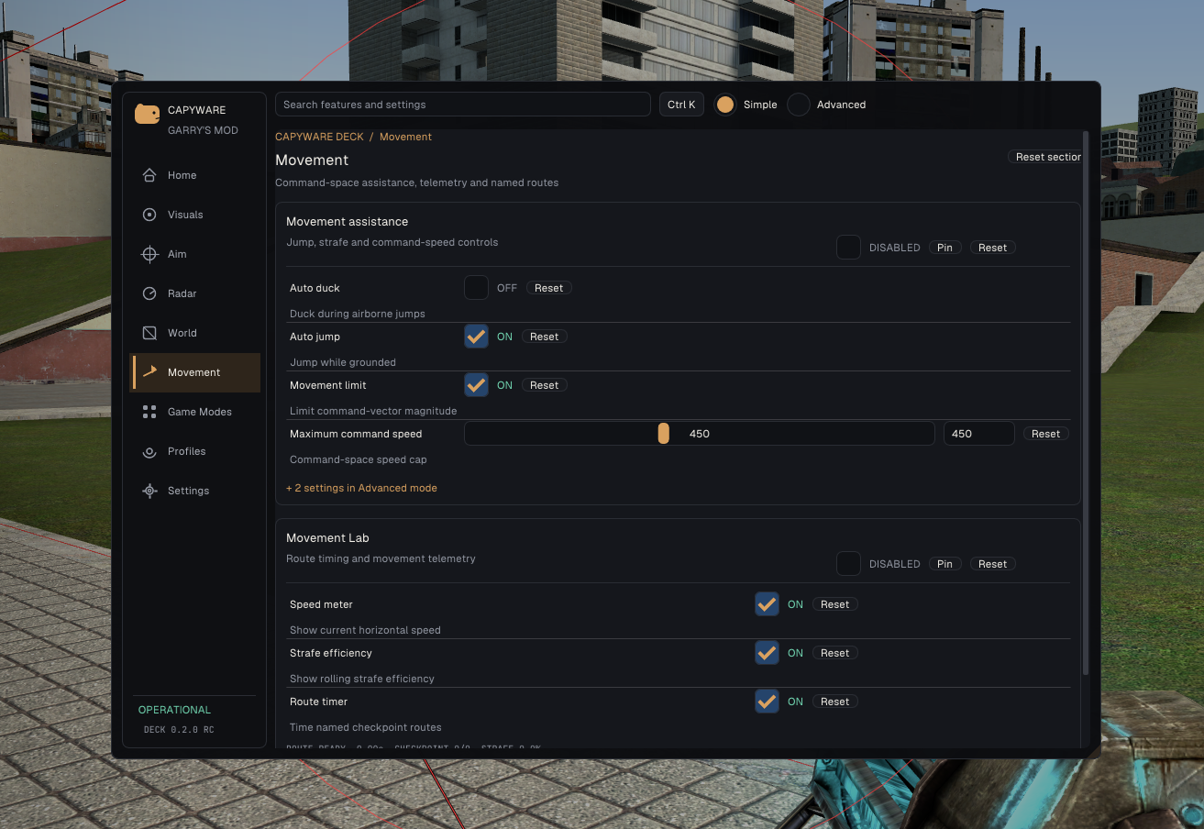Image resolution: width=1204 pixels, height=829 pixels.
Task: Enable the Movement Lab master checkbox
Action: coord(848,564)
